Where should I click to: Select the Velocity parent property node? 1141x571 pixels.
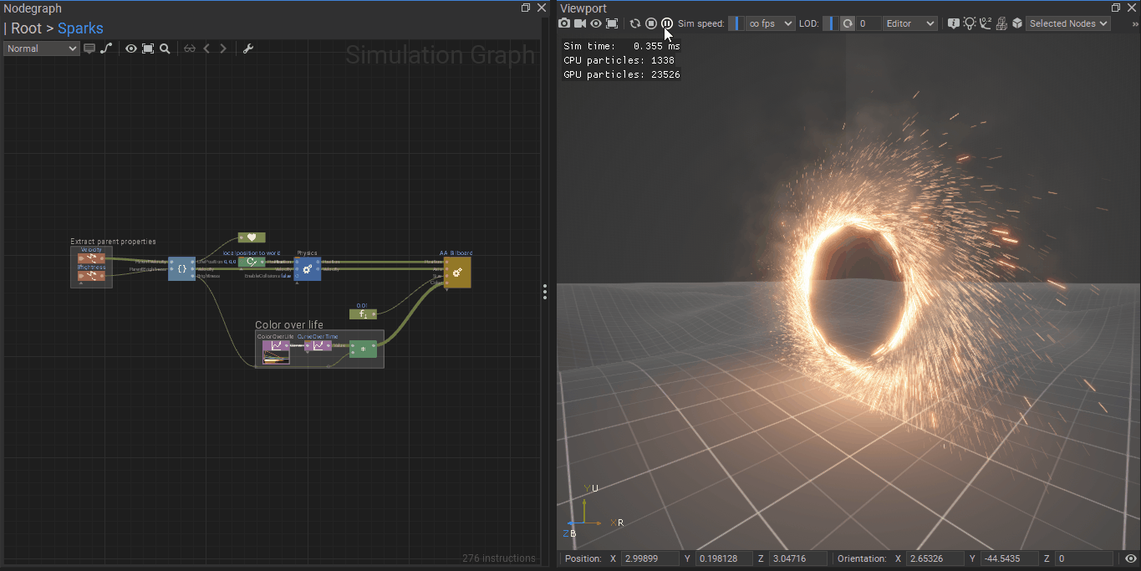pos(91,257)
